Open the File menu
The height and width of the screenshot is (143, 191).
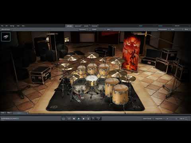pos(2,26)
